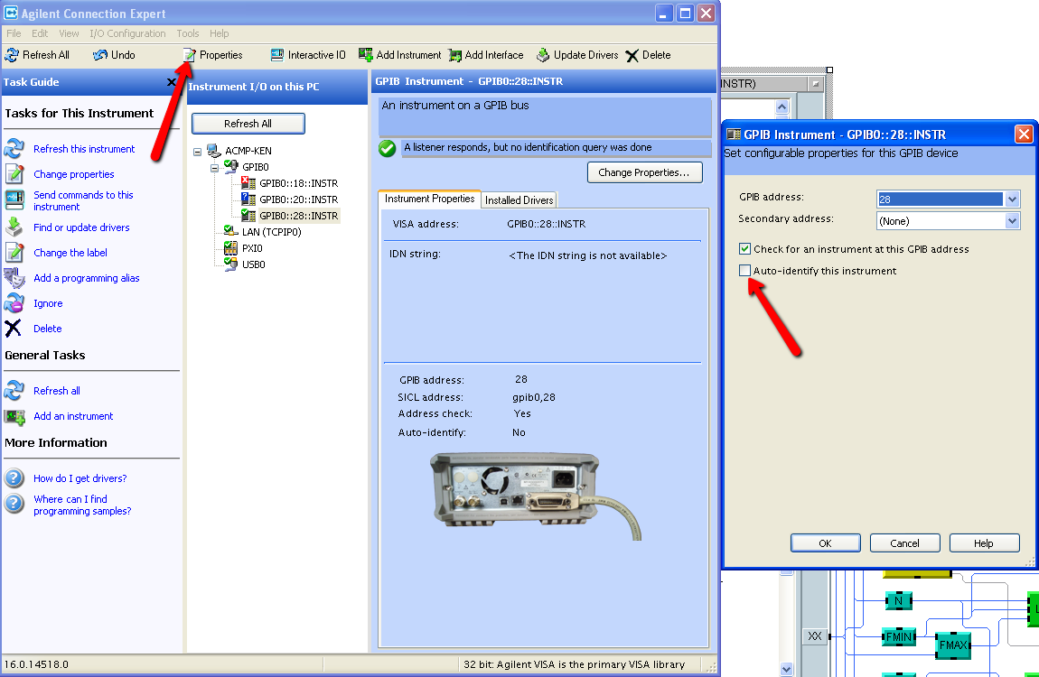Click the How do I get drivers help icon

click(14, 478)
